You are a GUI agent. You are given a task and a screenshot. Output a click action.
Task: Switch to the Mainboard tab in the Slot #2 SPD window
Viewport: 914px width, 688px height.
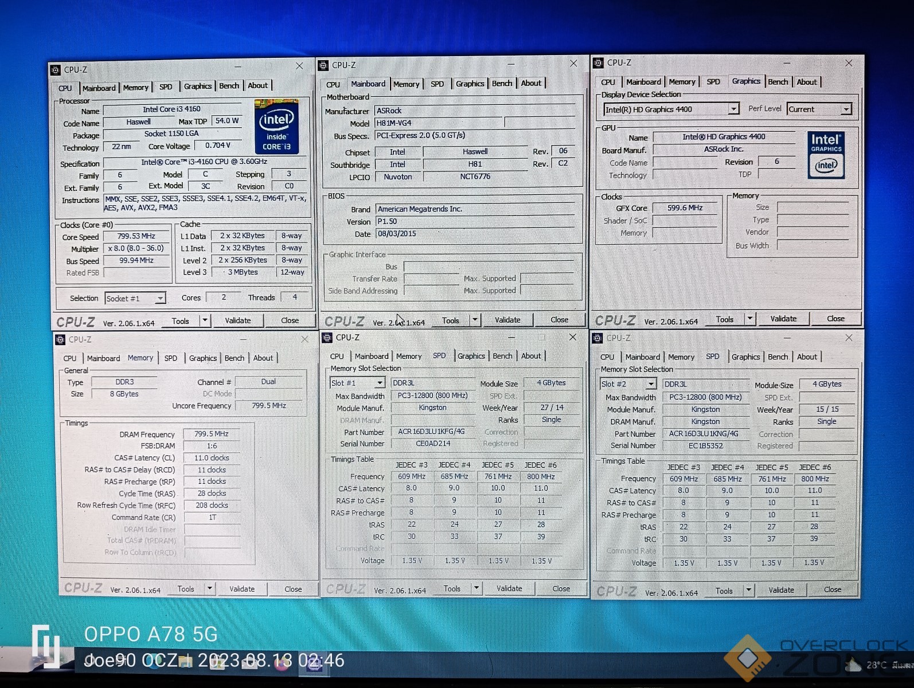point(643,357)
